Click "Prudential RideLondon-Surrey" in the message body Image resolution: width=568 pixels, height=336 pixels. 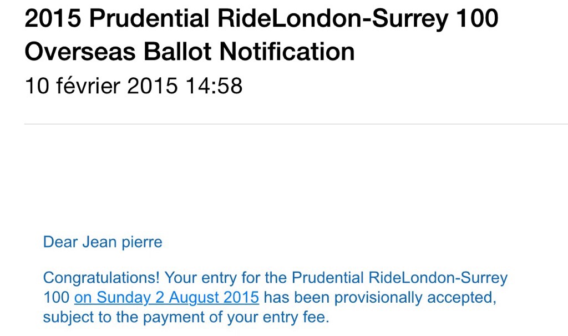399,277
